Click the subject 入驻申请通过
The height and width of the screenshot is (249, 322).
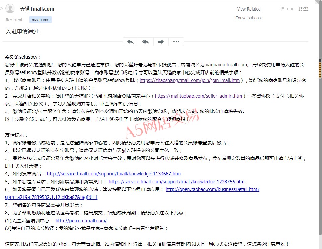(x=22, y=32)
